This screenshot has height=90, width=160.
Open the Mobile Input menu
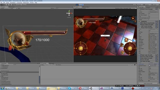tap(26, 3)
